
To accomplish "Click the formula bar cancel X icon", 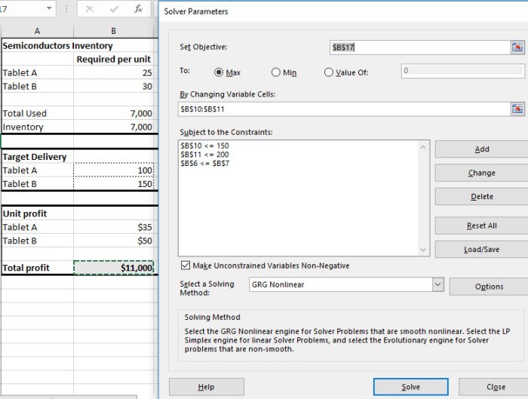I will pos(89,9).
